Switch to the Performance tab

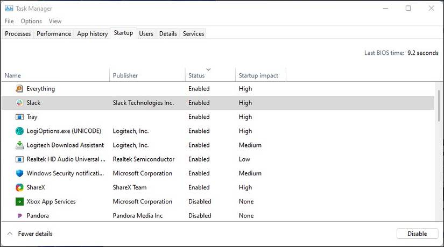click(x=54, y=34)
